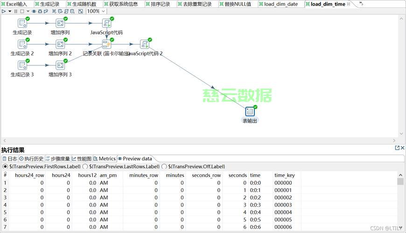Select the FirstRows preview radio button
Viewport: 406px width, 233px height.
coord(5,166)
